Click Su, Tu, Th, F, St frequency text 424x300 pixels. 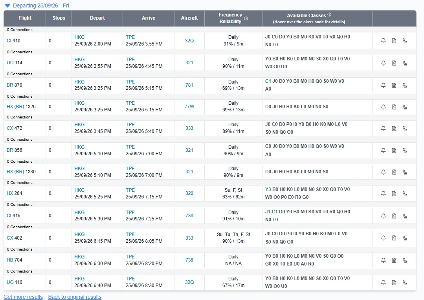tap(233, 235)
